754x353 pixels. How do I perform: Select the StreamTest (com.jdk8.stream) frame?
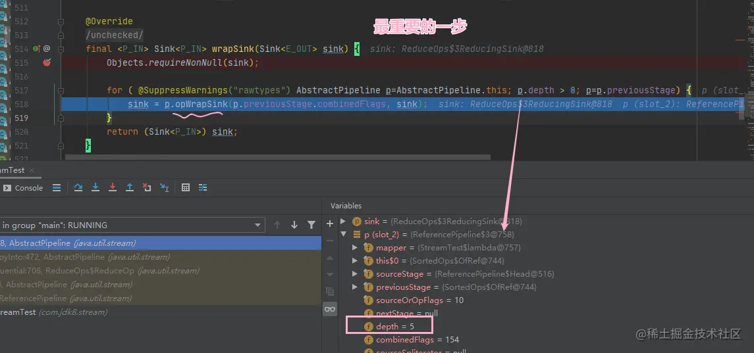pyautogui.click(x=161, y=312)
